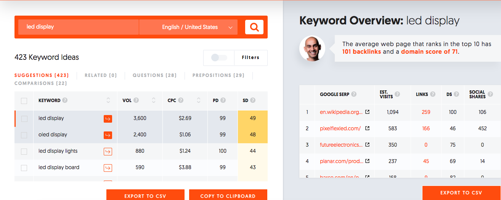Switch to the QUESTIONS (28) tab
This screenshot has width=501, height=200.
(154, 75)
